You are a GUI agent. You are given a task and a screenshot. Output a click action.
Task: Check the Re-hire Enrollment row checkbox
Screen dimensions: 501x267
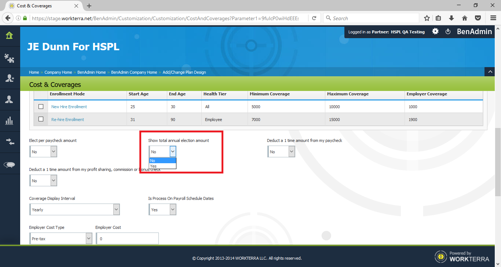tap(41, 119)
